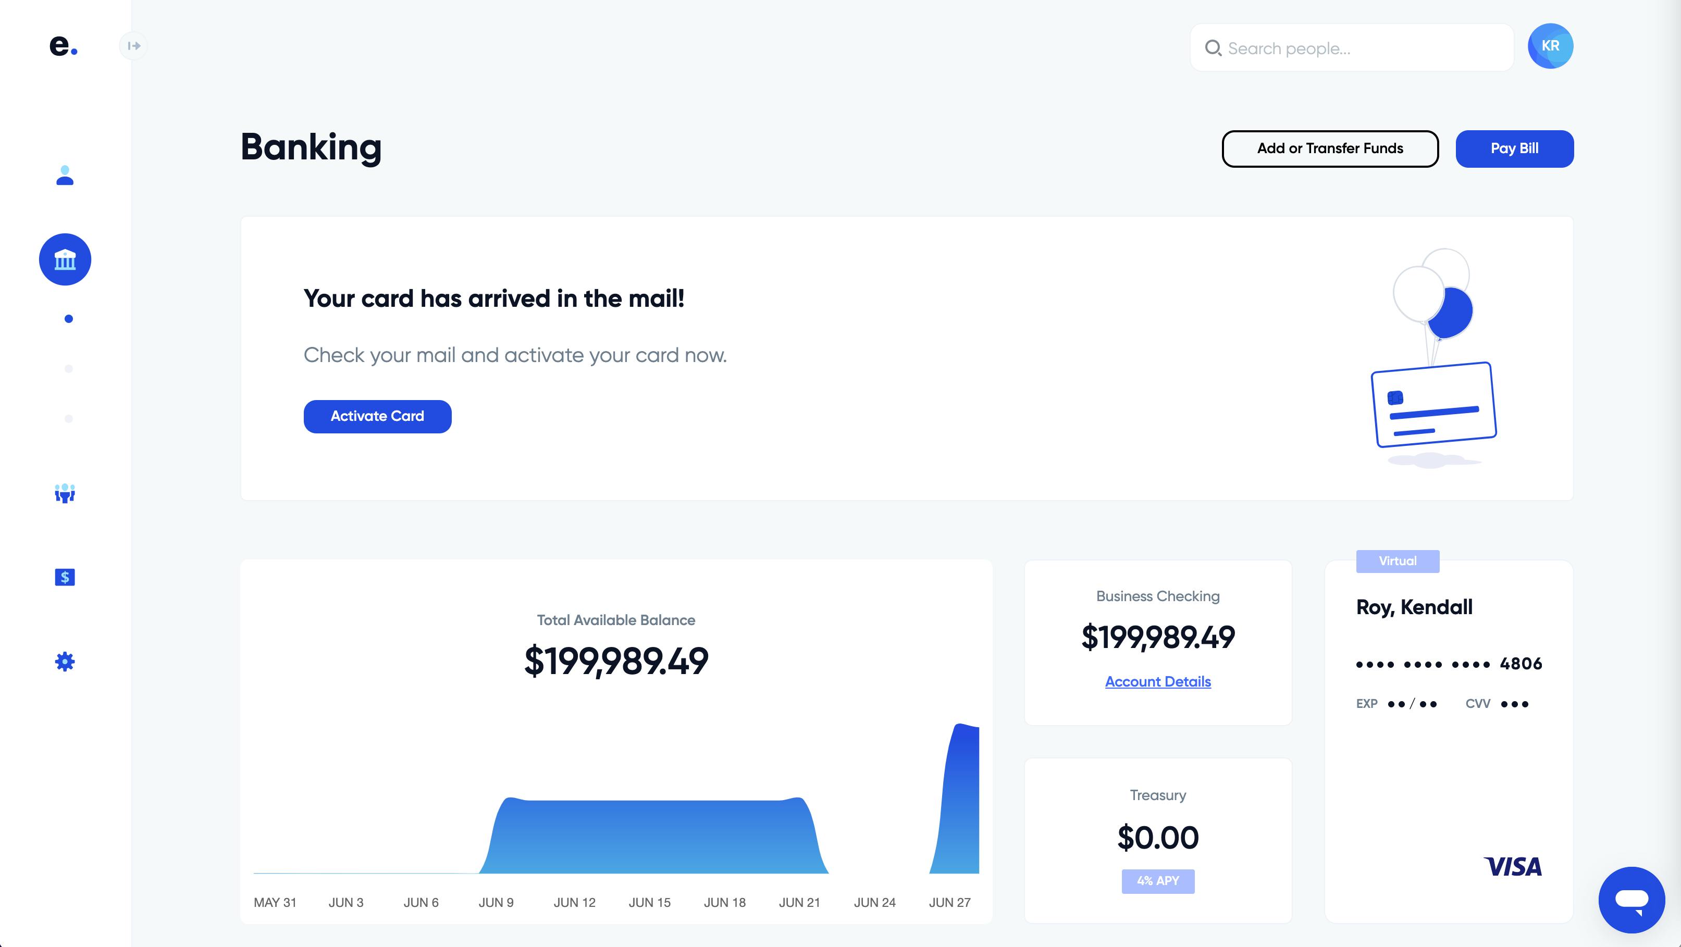The width and height of the screenshot is (1681, 947).
Task: Open the profile person icon in sidebar
Action: (65, 176)
